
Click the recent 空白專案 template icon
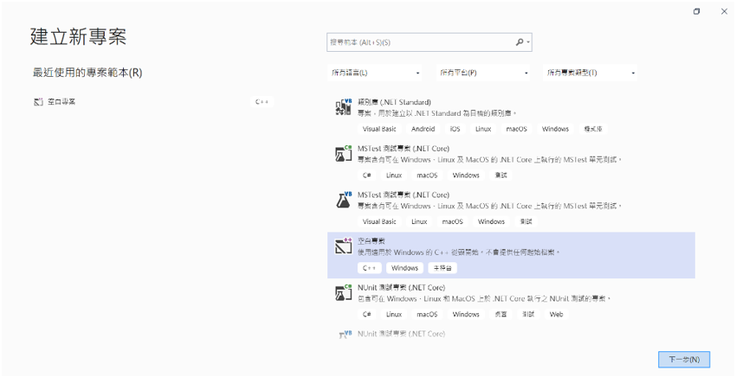tap(38, 102)
